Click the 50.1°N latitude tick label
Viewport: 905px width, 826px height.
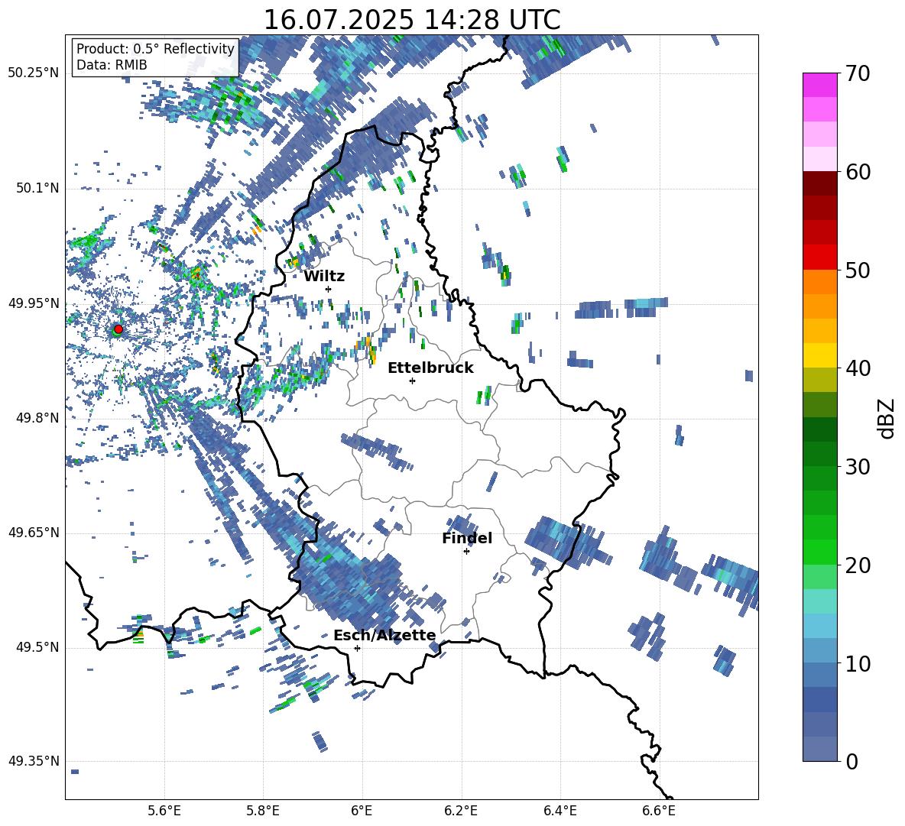[37, 188]
